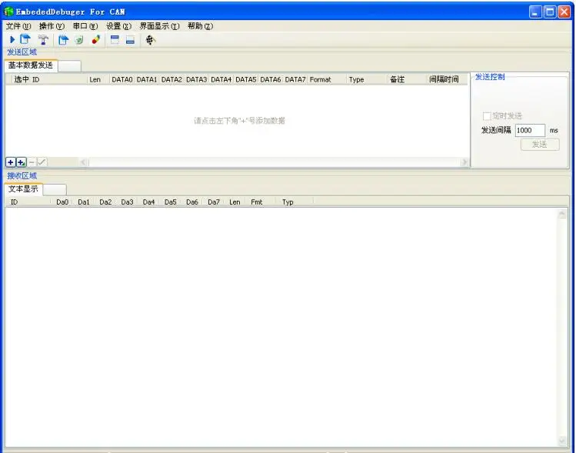576x453 pixels.
Task: Click the checkmark button in send list footer
Action: click(42, 162)
